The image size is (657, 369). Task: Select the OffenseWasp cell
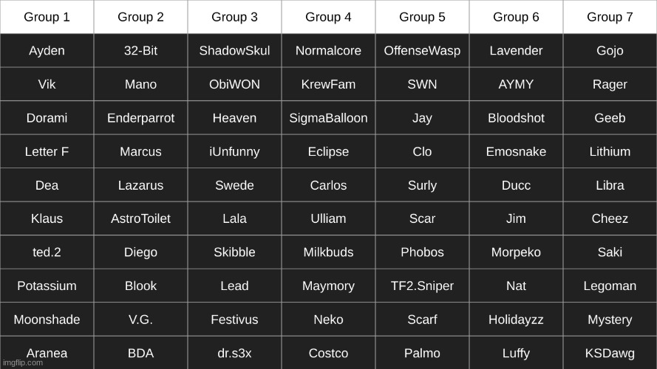(x=422, y=51)
